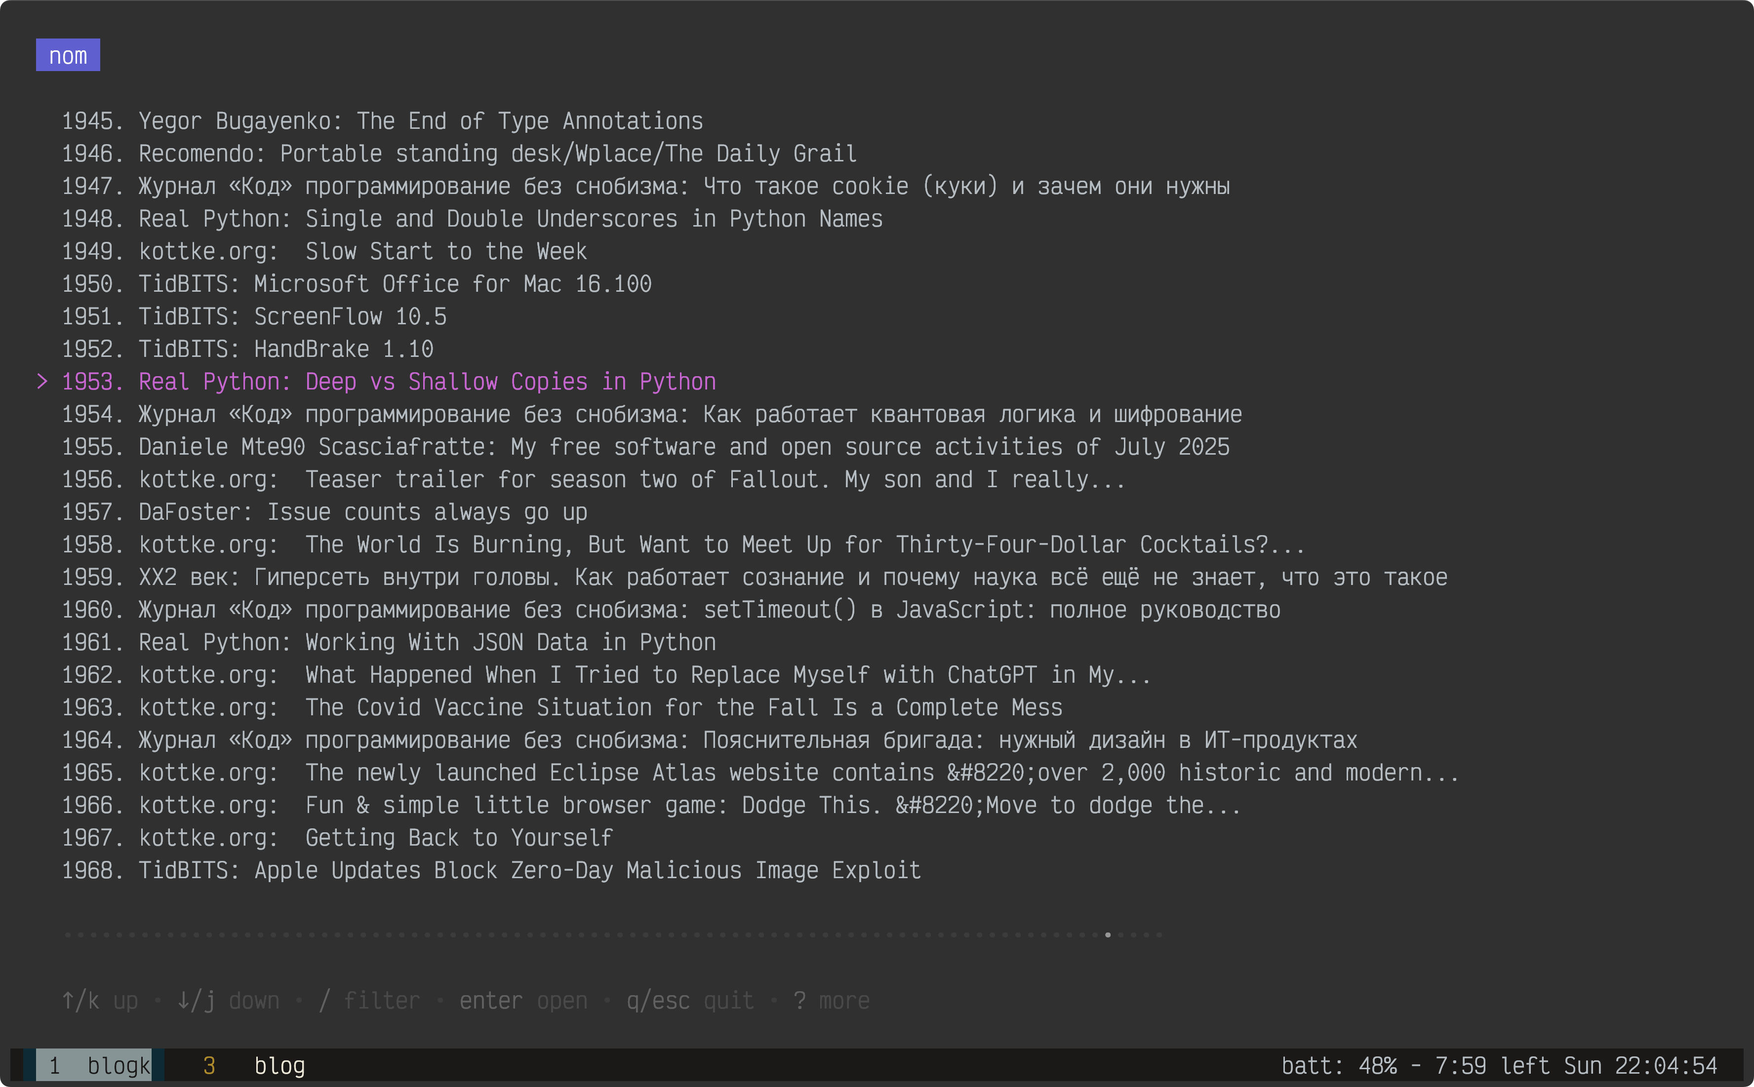Click the '↓/j down' help hint
The height and width of the screenshot is (1087, 1754).
coord(228,1001)
